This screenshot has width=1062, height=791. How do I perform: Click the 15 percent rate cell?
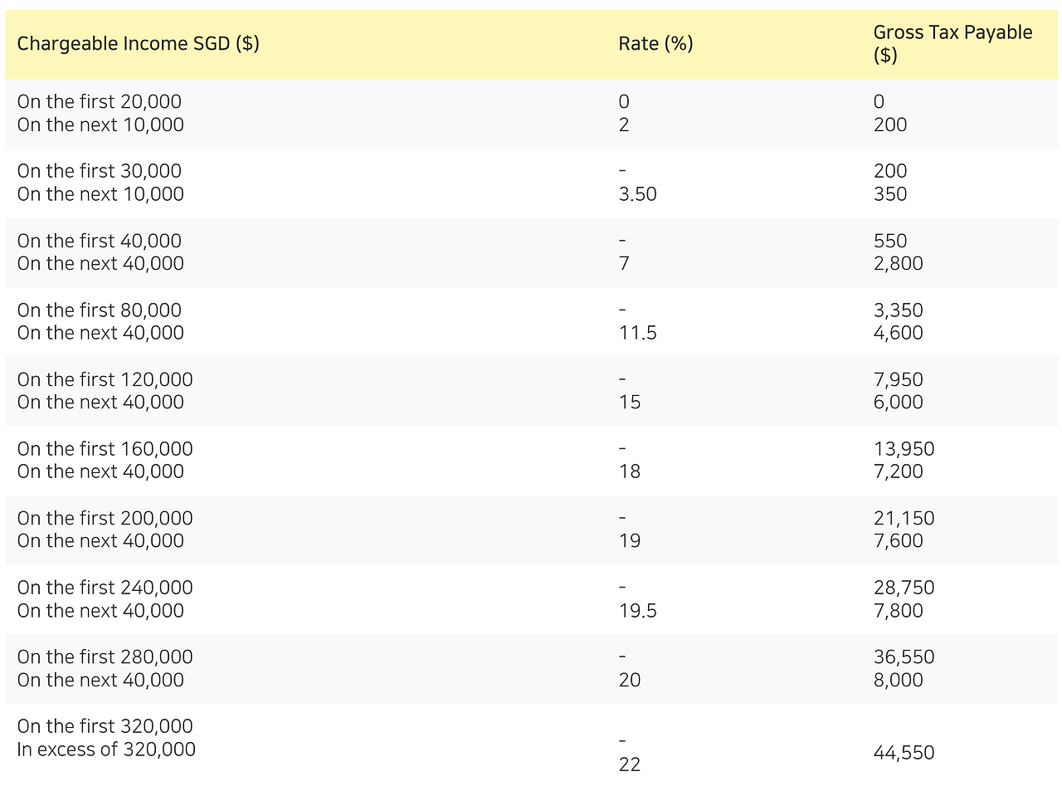pos(630,403)
